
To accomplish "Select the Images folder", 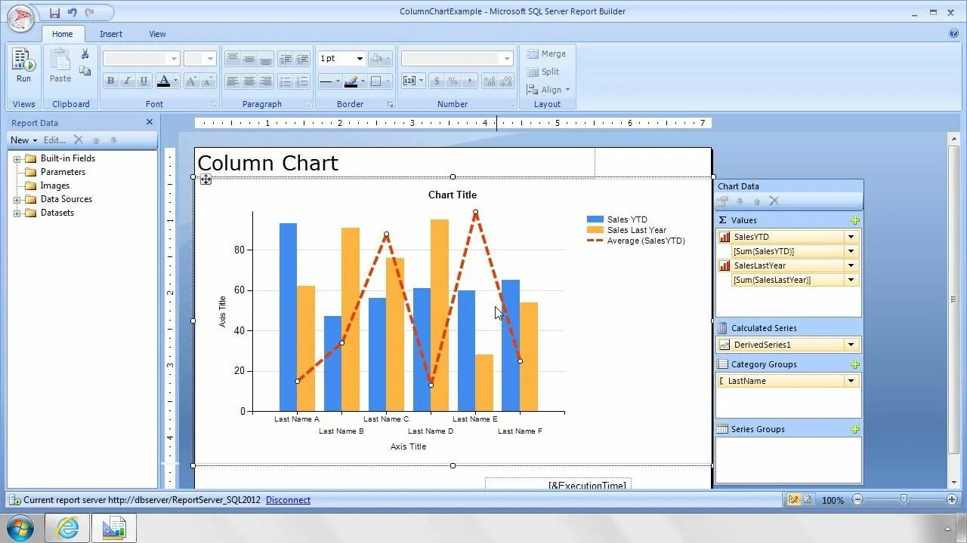I will pyautogui.click(x=54, y=186).
